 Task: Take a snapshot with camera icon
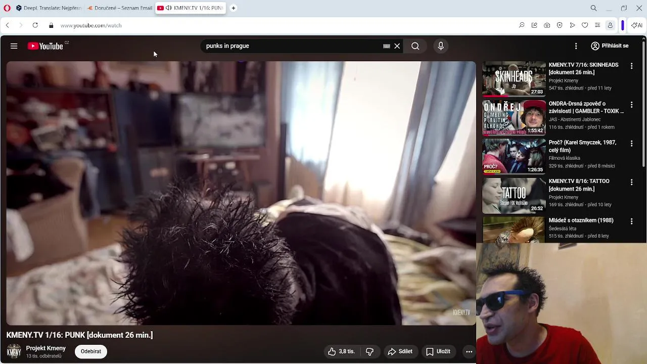(x=547, y=25)
